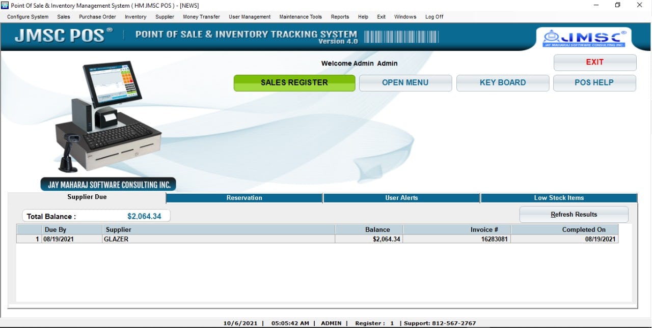
Task: Open the Sales menu
Action: tap(64, 17)
